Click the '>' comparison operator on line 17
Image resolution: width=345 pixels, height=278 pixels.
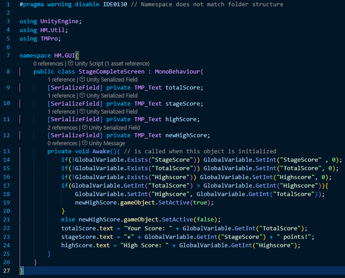tap(198, 186)
